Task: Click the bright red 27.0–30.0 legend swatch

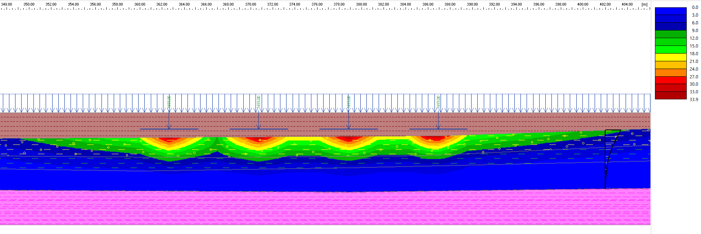Action: coord(670,80)
